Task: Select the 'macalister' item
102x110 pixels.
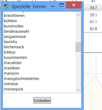Action: [x=13, y=63]
